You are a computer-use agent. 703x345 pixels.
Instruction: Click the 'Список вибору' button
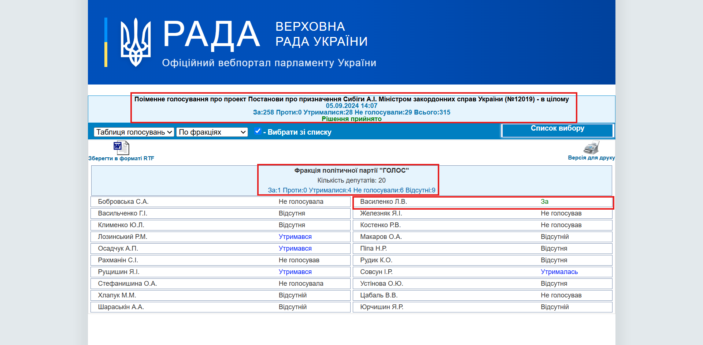[x=557, y=130]
